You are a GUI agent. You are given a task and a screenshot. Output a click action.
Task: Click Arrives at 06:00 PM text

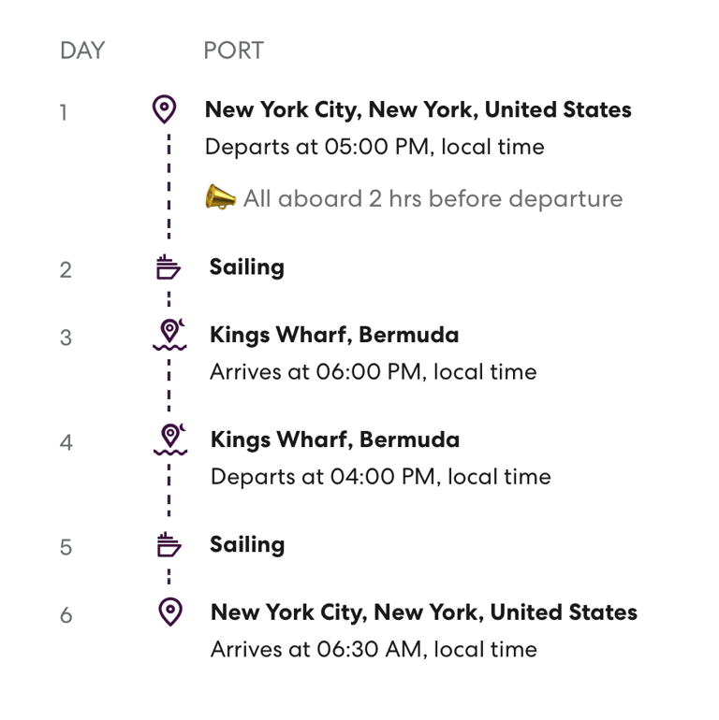[374, 372]
